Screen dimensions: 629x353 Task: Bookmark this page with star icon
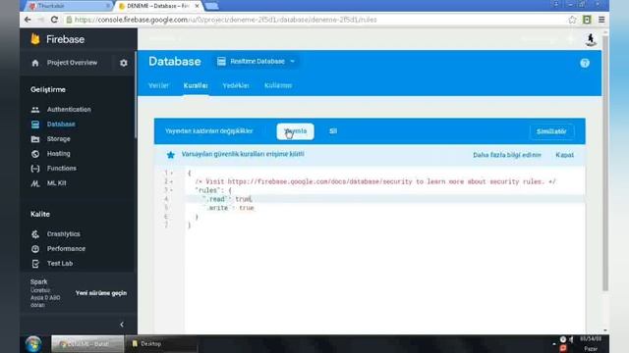point(572,20)
